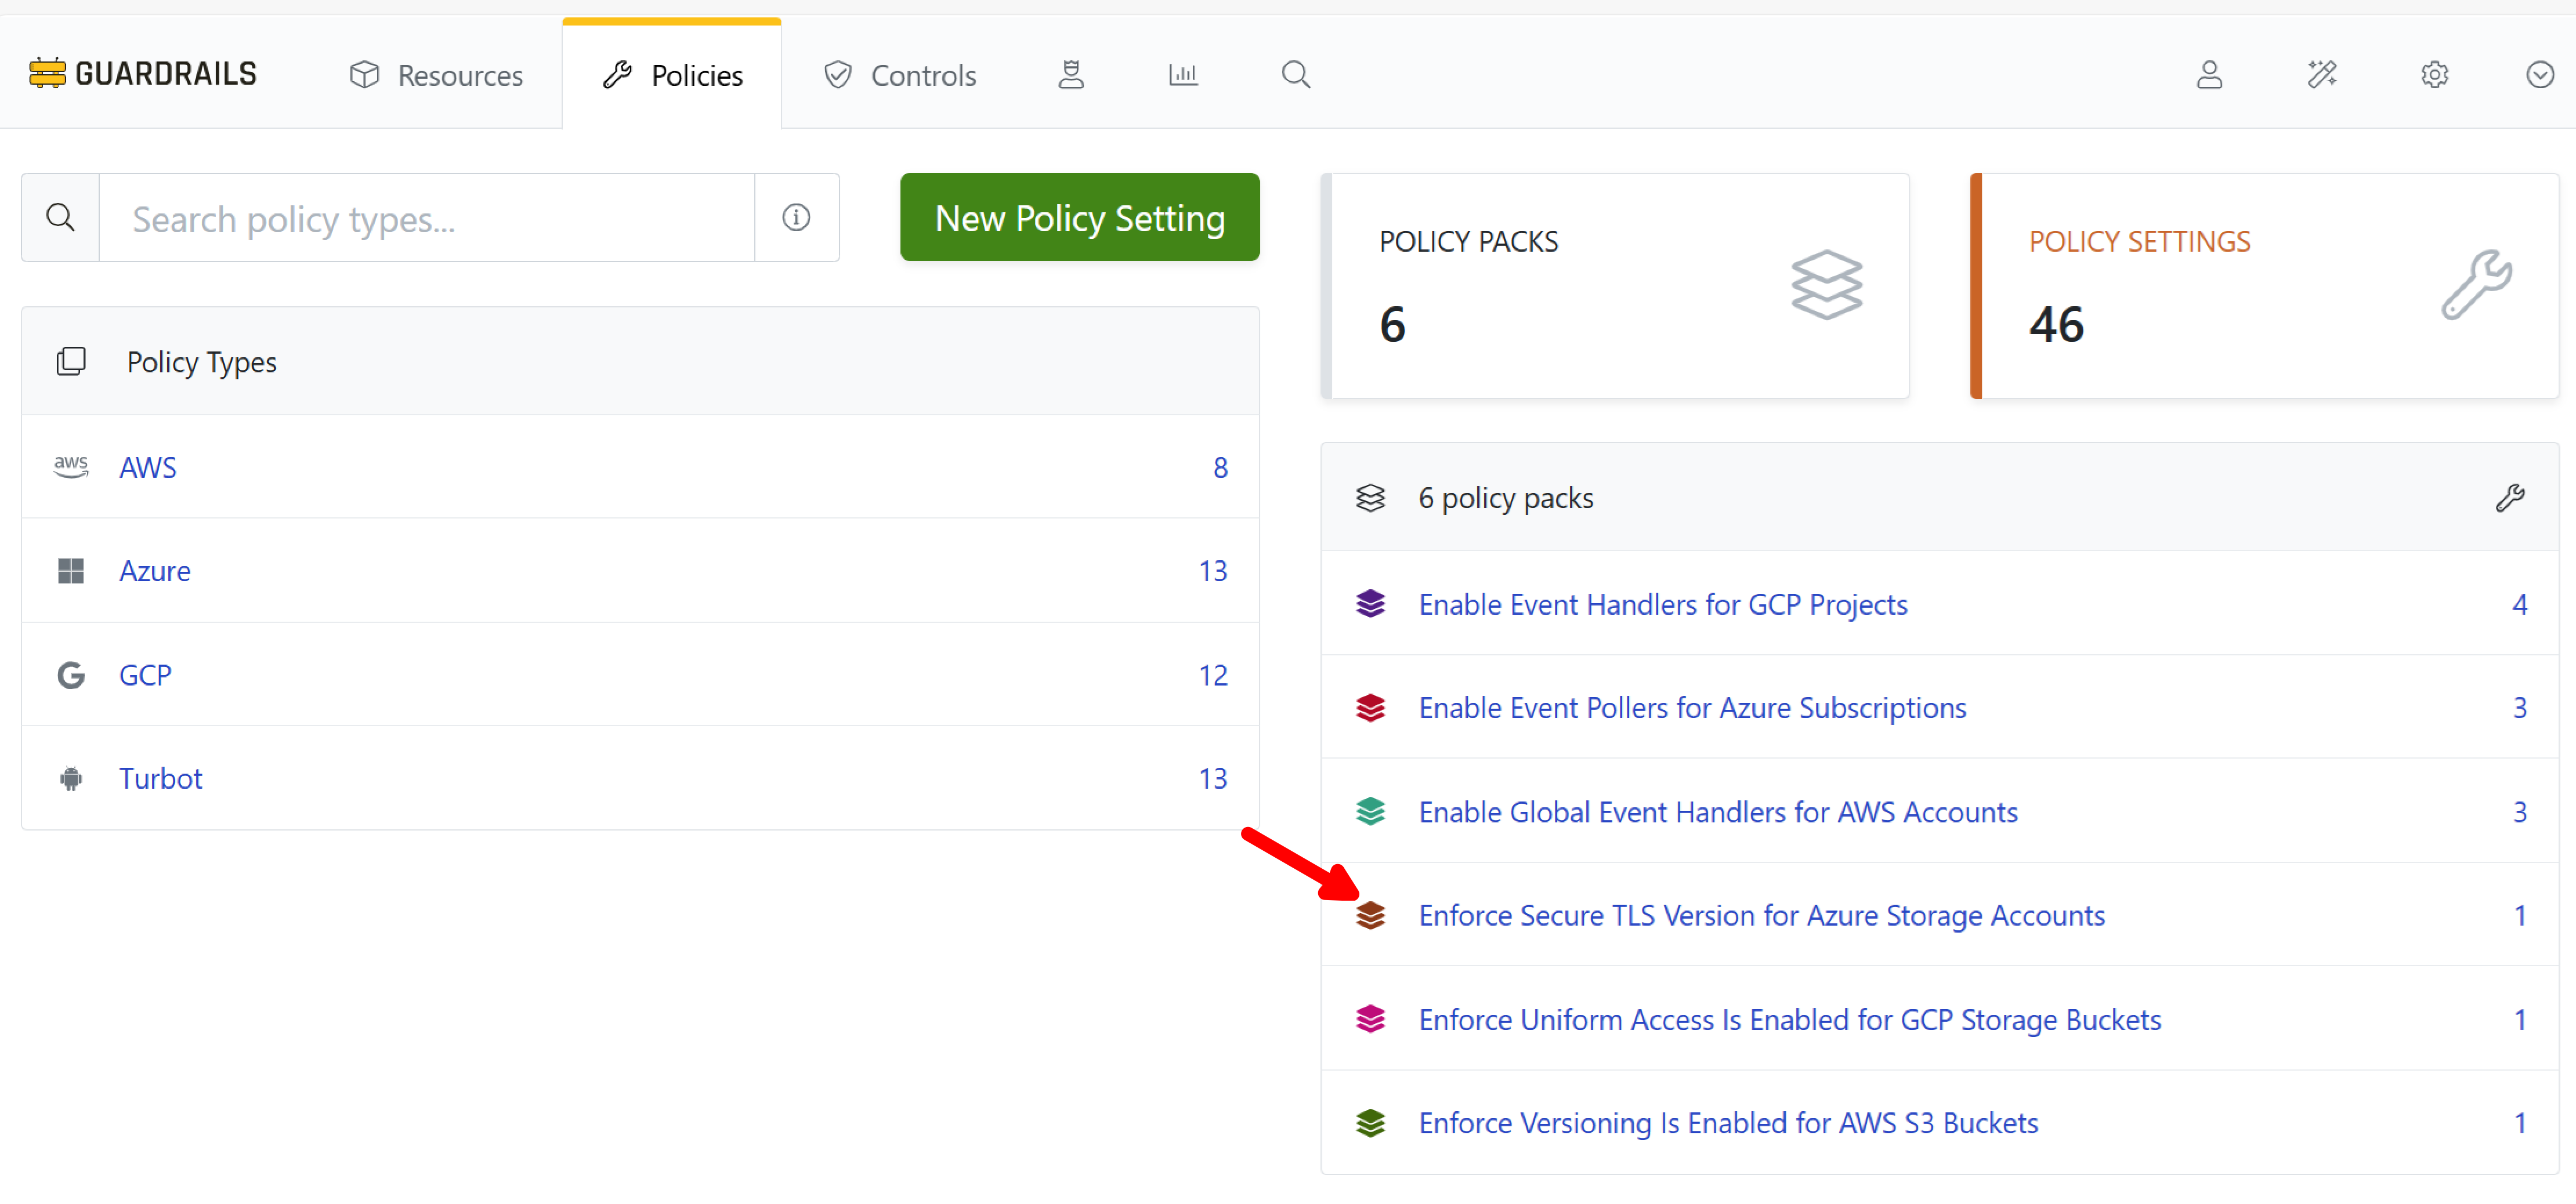The image size is (2576, 1204).
Task: Open the settings gear icon
Action: tap(2435, 74)
